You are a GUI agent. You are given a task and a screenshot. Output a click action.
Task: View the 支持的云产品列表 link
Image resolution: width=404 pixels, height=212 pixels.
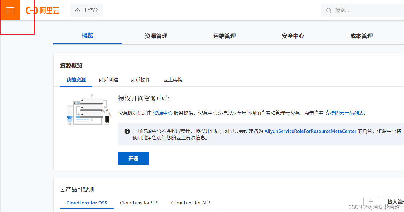(x=345, y=113)
